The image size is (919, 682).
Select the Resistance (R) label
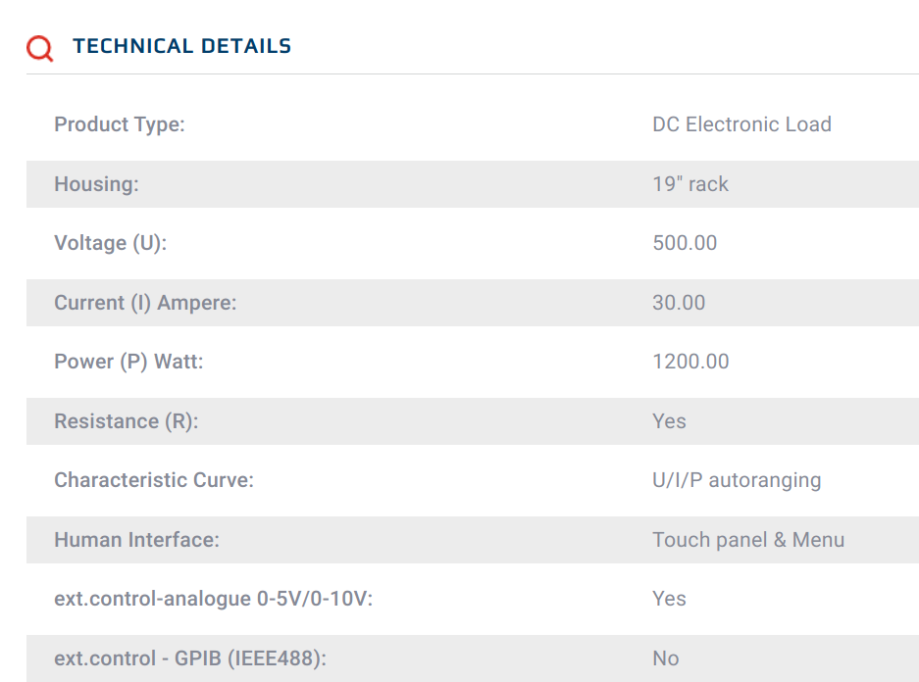coord(127,421)
